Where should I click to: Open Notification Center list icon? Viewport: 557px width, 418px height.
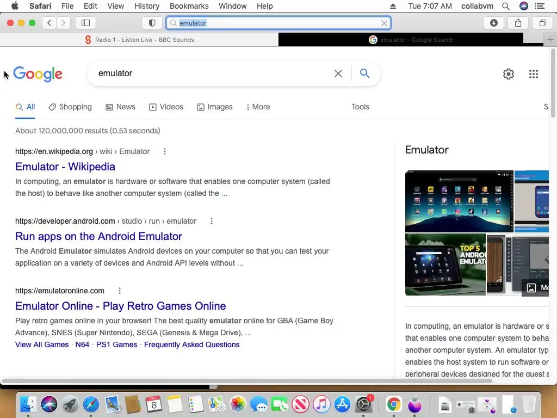[x=540, y=6]
